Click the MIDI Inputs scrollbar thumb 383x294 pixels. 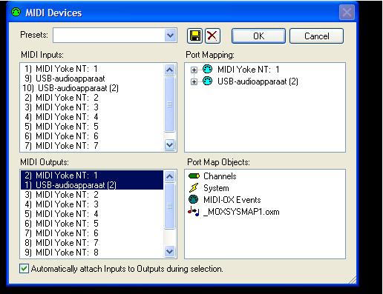[170, 104]
